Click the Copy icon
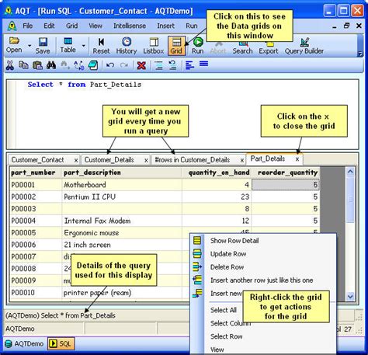Image resolution: width=368 pixels, height=355 pixels. [24, 65]
